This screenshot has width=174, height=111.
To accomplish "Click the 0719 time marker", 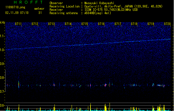I will coord(151,24).
